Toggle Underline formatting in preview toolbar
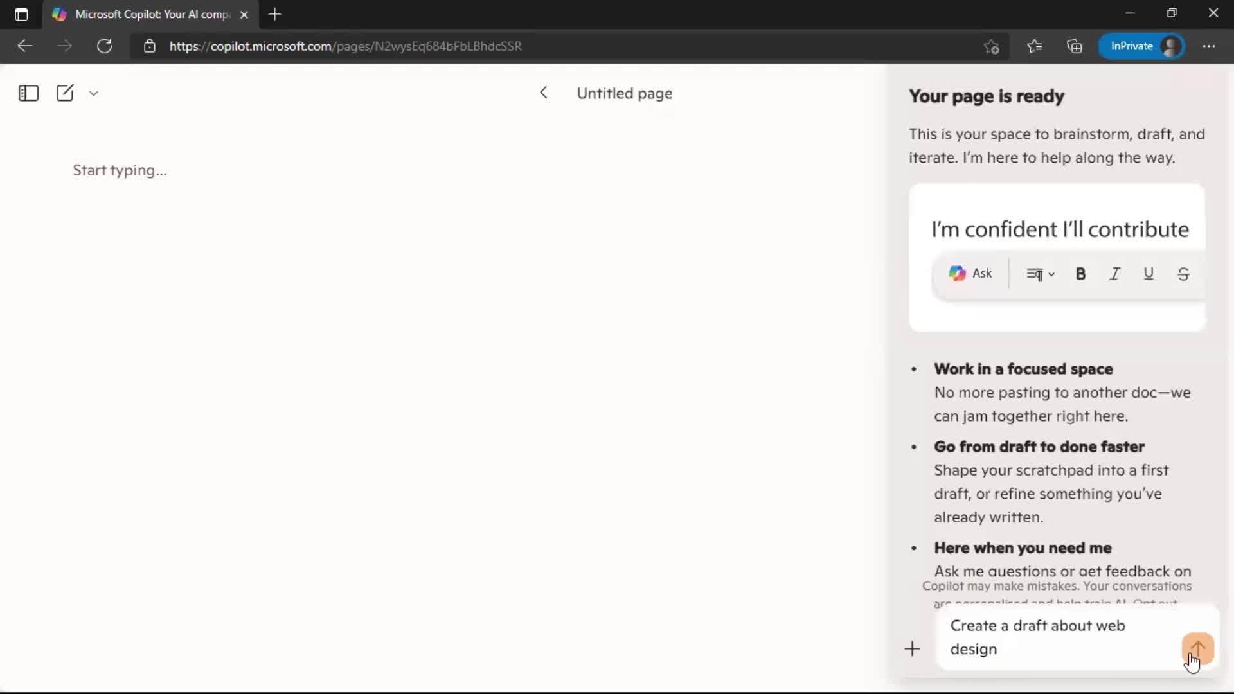Viewport: 1234px width, 694px height. [x=1149, y=274]
